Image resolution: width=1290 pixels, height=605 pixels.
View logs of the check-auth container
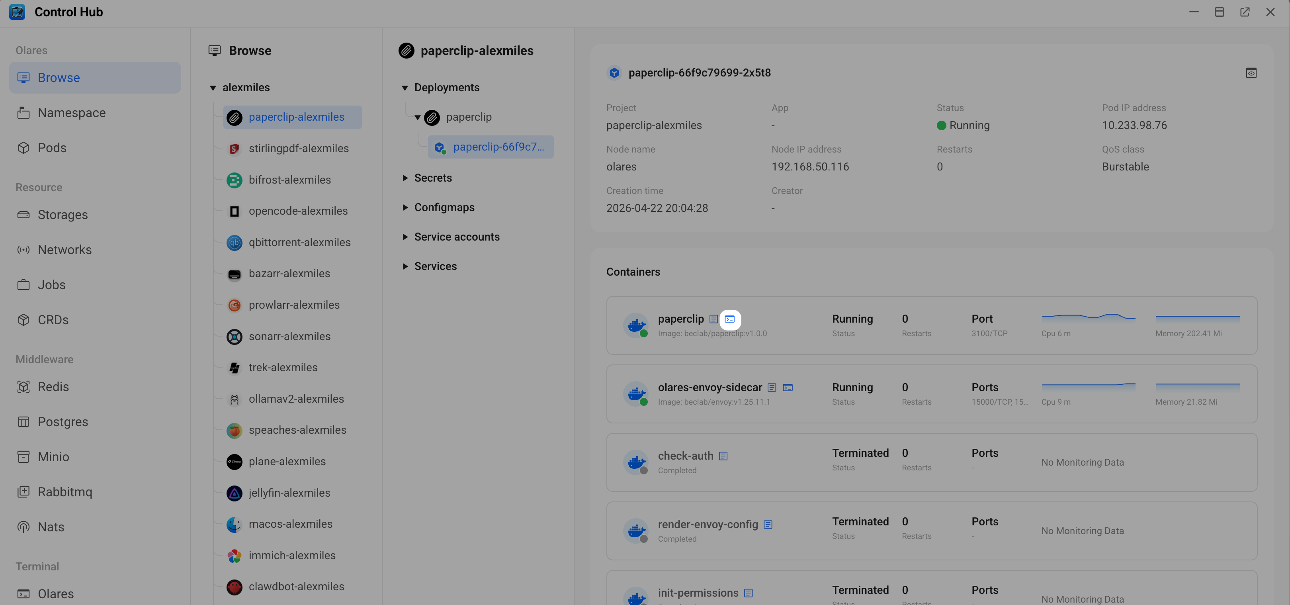[x=723, y=456]
